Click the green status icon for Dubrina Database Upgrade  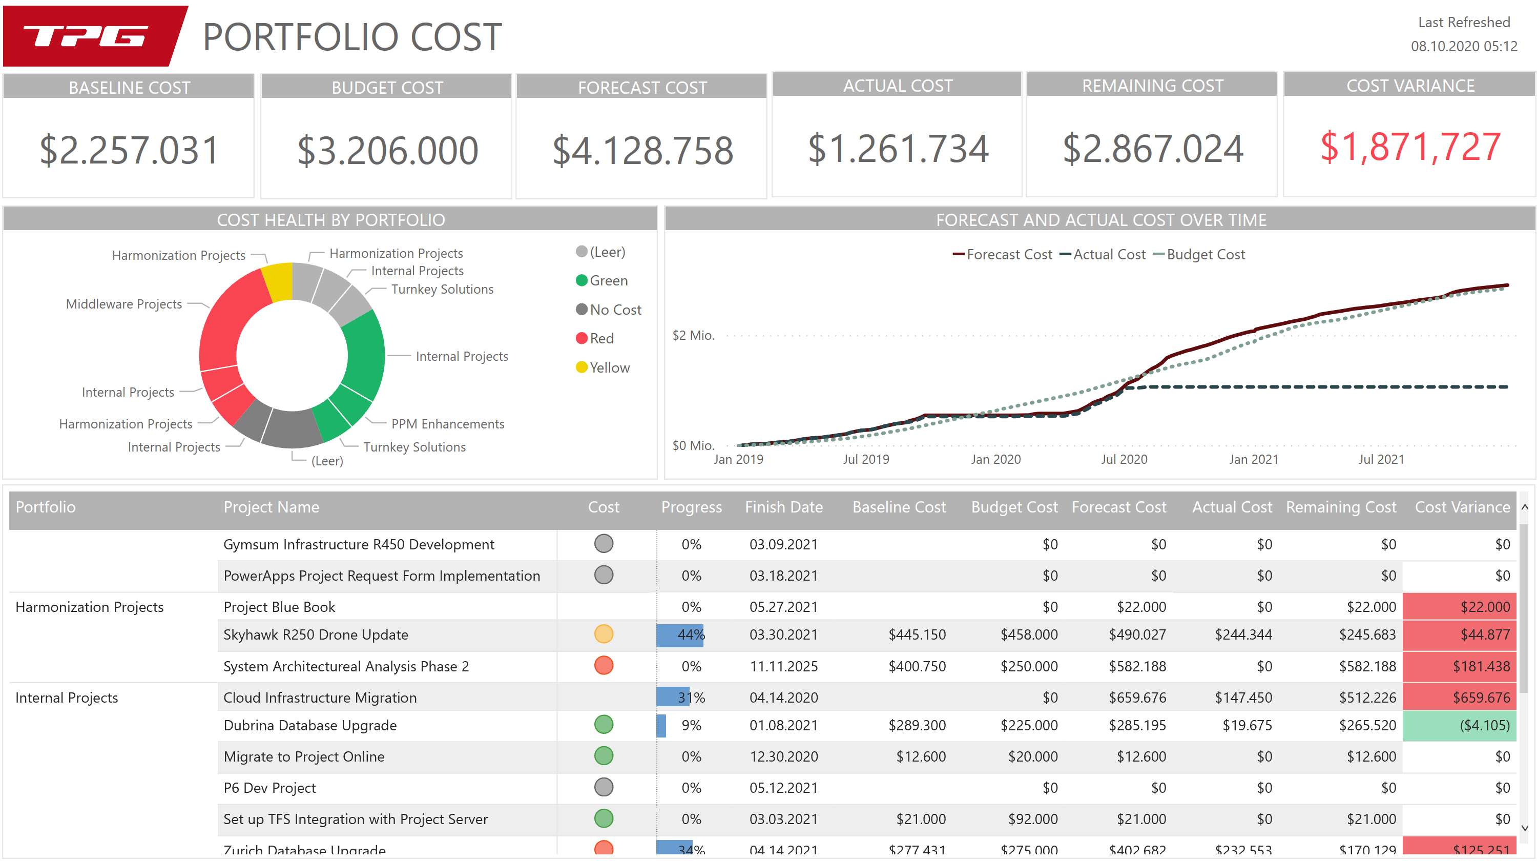(604, 725)
